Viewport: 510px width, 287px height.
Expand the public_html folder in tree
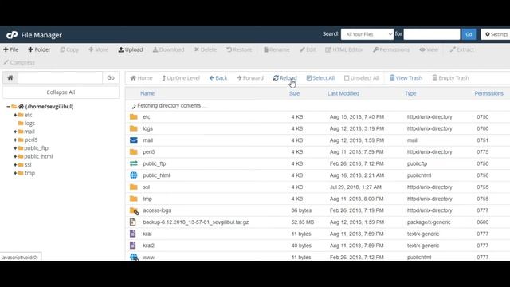point(15,156)
